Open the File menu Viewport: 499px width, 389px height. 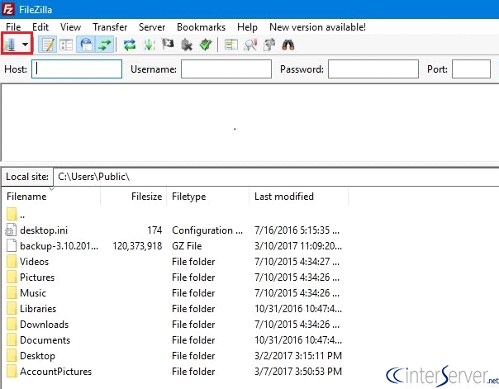[x=13, y=27]
